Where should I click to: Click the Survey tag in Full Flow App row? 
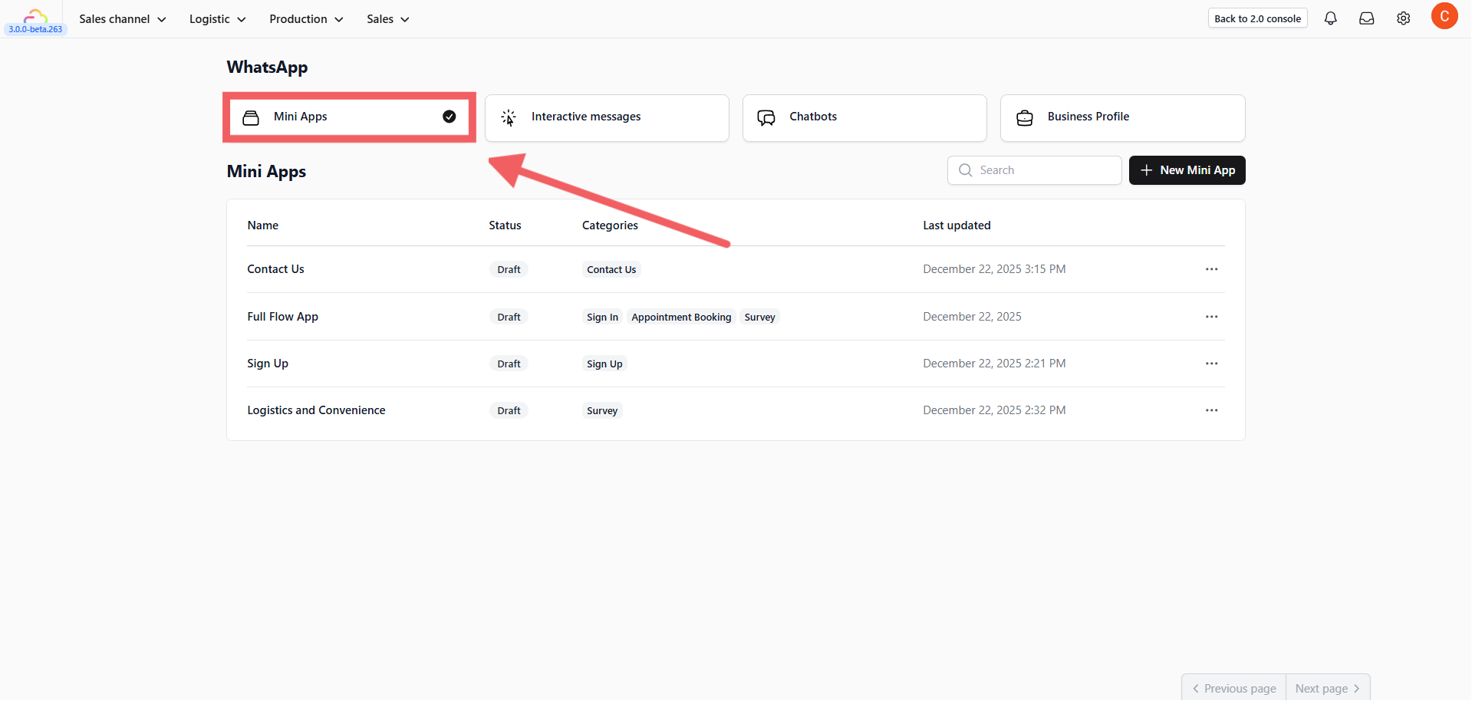coord(759,318)
